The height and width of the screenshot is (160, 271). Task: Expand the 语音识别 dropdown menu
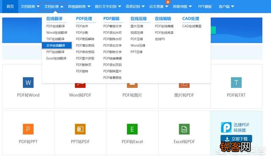pyautogui.click(x=135, y=7)
